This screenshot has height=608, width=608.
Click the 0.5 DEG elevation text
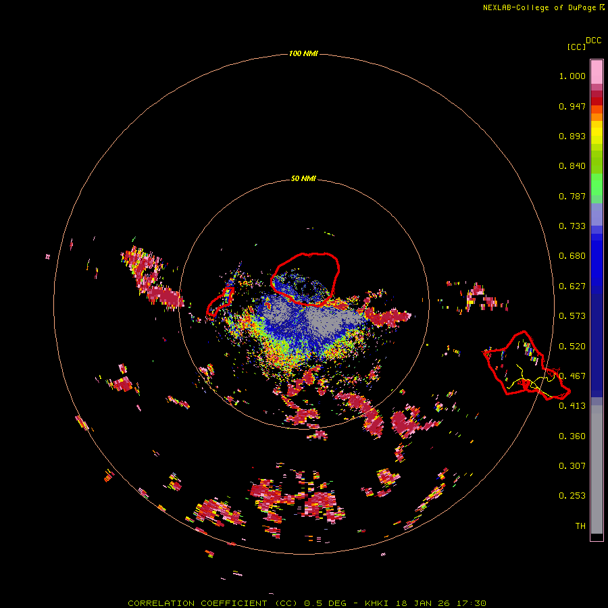pyautogui.click(x=326, y=603)
